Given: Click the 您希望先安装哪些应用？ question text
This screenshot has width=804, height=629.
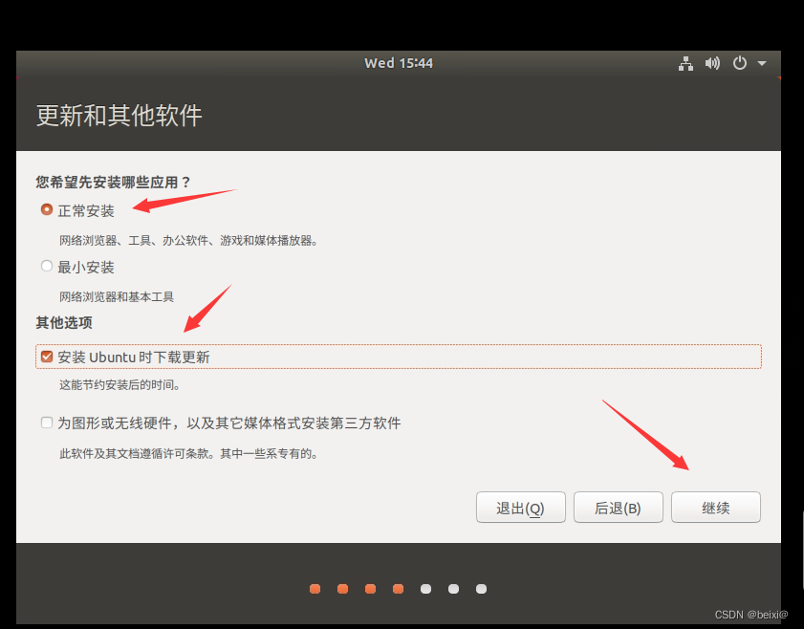Looking at the screenshot, I should point(113,182).
